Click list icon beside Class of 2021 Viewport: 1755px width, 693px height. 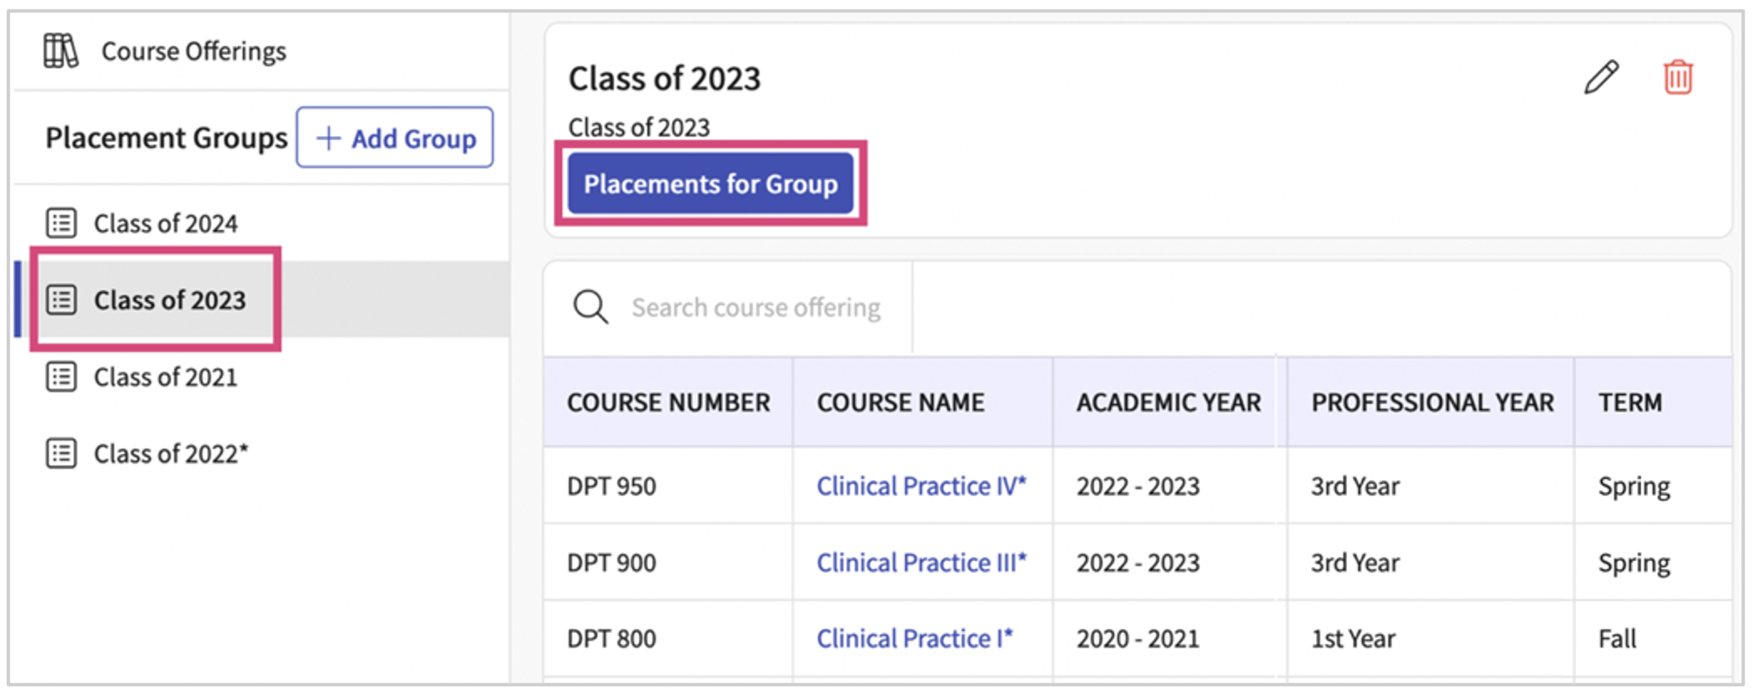(x=62, y=376)
